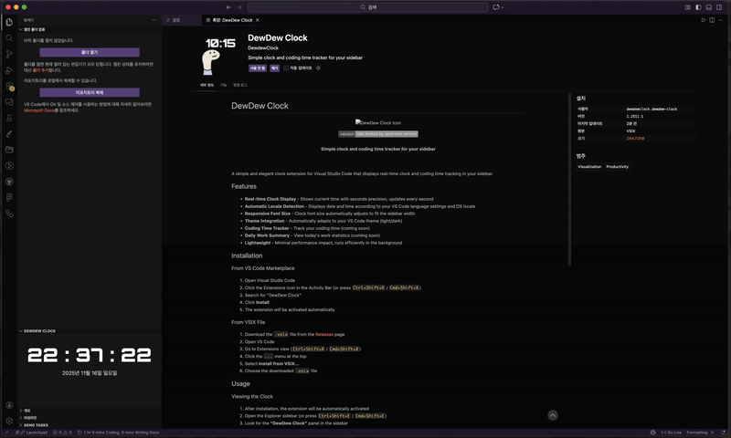Open the Manage gear in activity bar
The image size is (731, 438).
tap(9, 421)
